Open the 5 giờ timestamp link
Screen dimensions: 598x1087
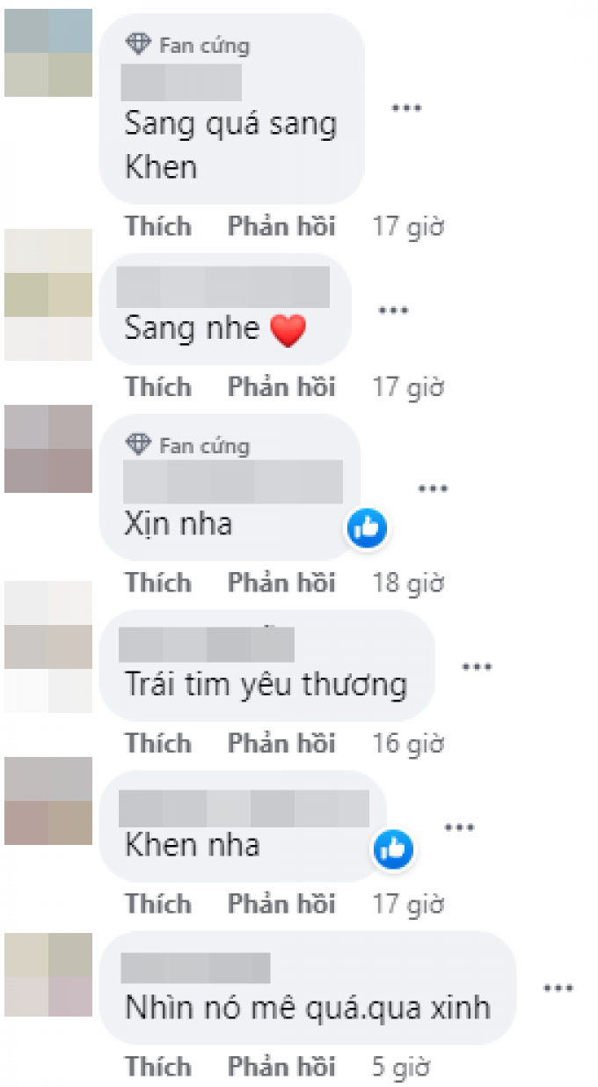(x=401, y=1068)
